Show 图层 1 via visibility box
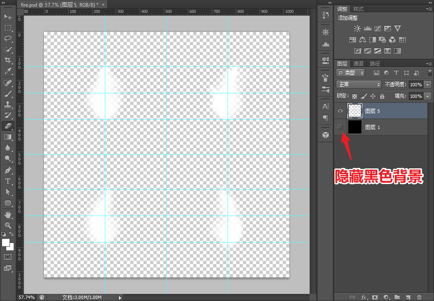 pos(340,127)
